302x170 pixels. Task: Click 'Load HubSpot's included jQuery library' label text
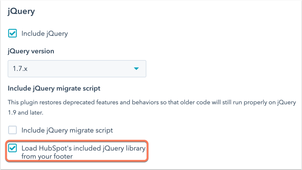pos(83,148)
